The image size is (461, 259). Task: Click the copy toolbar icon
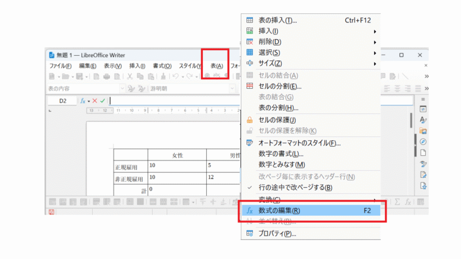point(140,77)
